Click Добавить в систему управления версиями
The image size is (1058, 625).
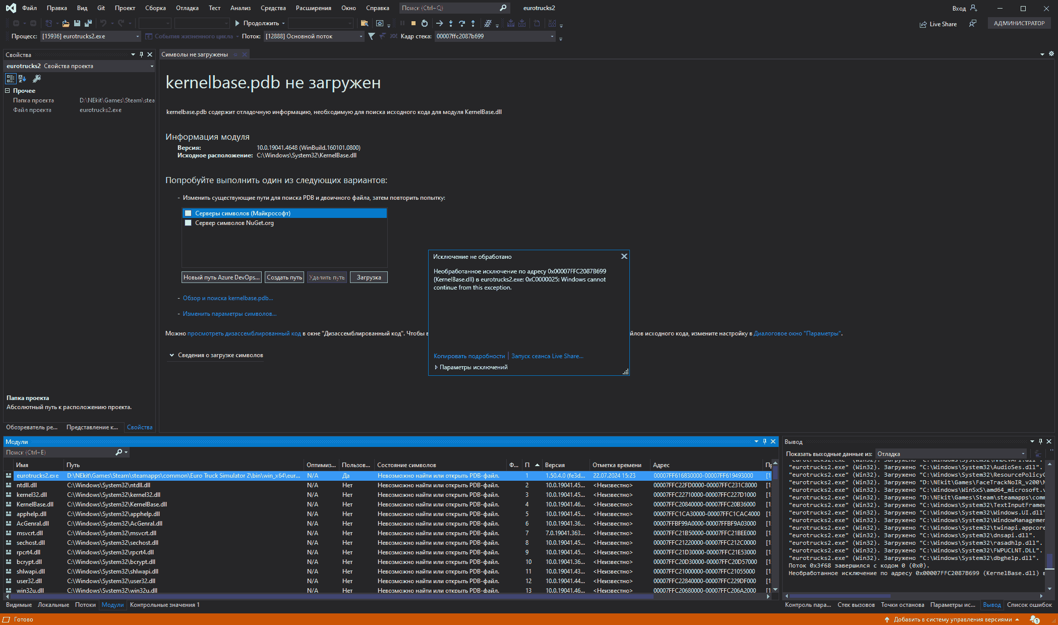point(952,619)
